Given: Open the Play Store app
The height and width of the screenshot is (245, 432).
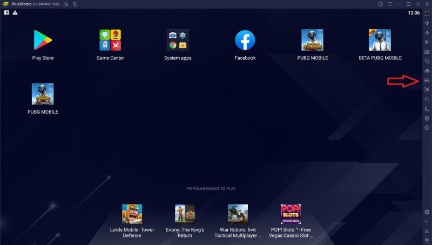Looking at the screenshot, I should (43, 40).
